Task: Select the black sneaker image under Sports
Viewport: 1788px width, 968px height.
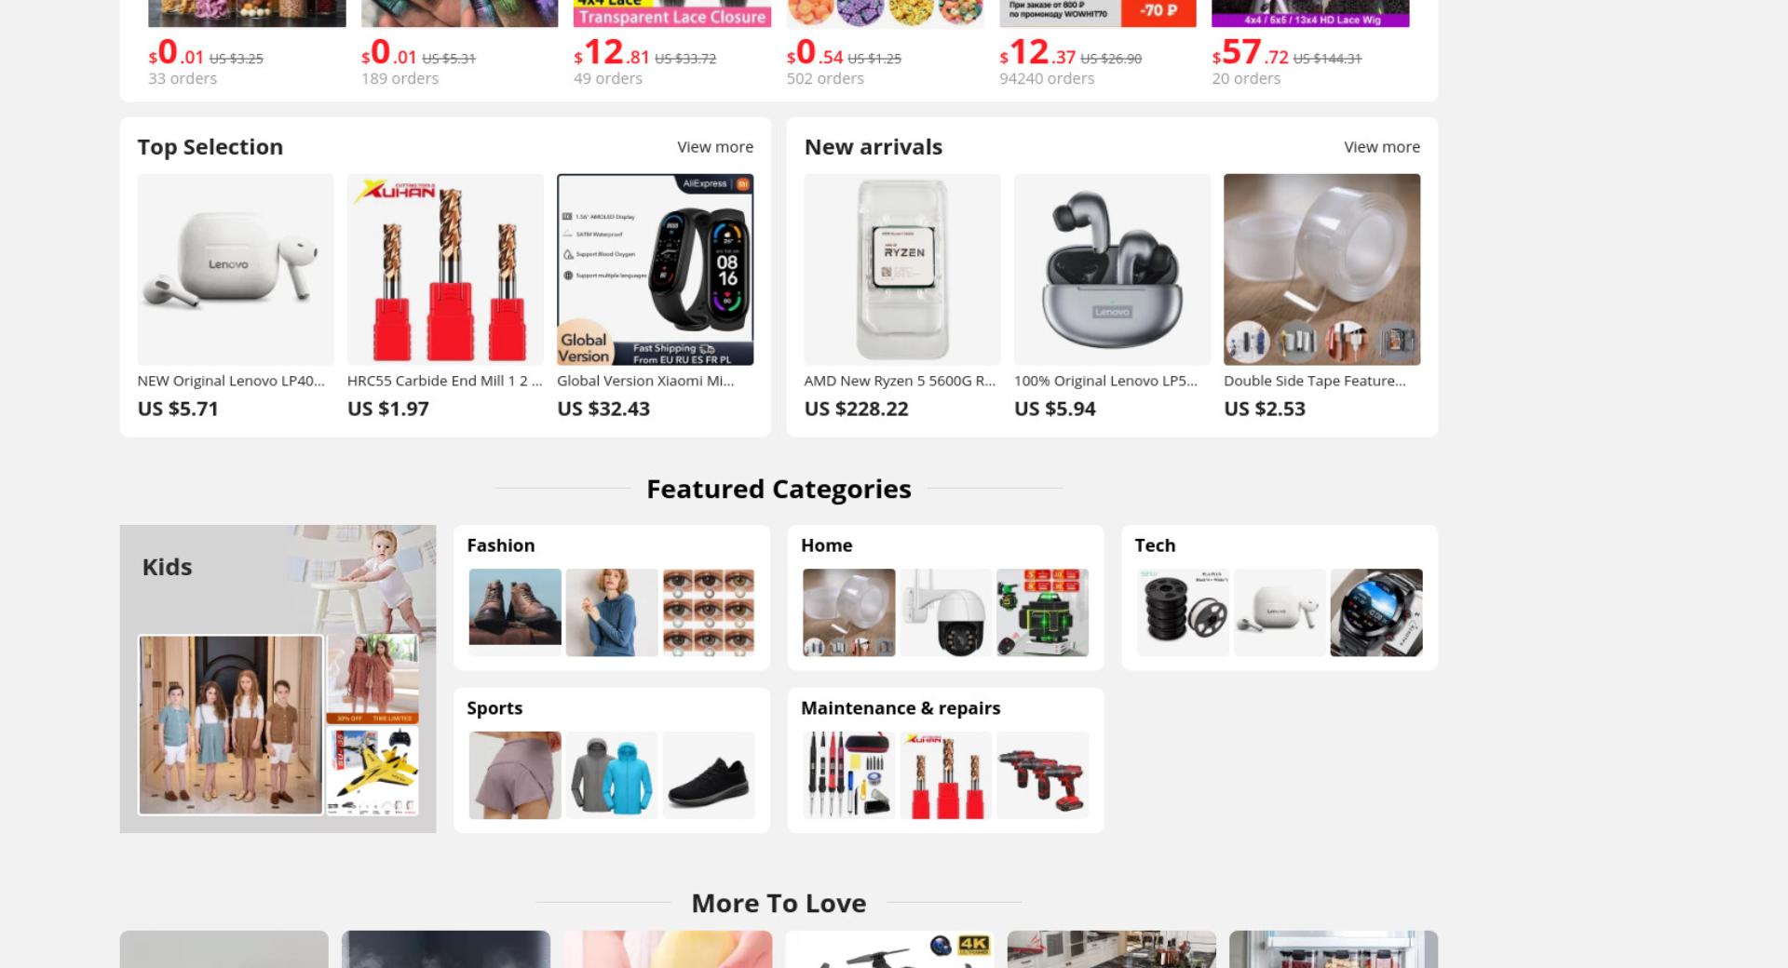Action: coord(709,775)
